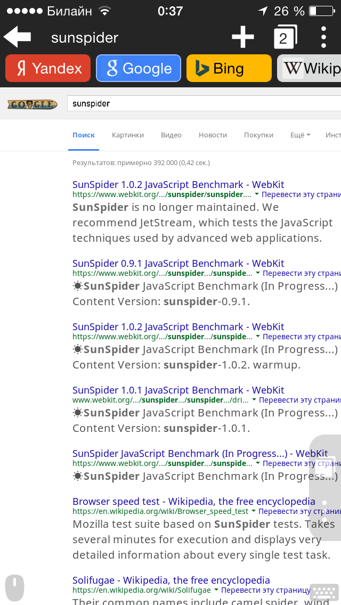Translate the Browser speed test page
The width and height of the screenshot is (341, 605).
[x=299, y=512]
